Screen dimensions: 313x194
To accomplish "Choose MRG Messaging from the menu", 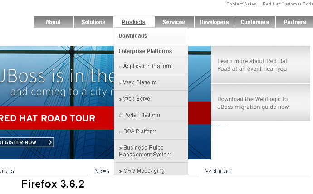I will [x=151, y=170].
